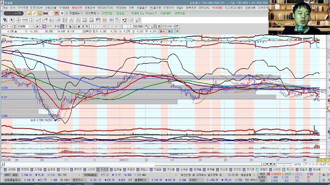
Task: Click the red monitor icon in toolbar
Action: [x=57, y=13]
